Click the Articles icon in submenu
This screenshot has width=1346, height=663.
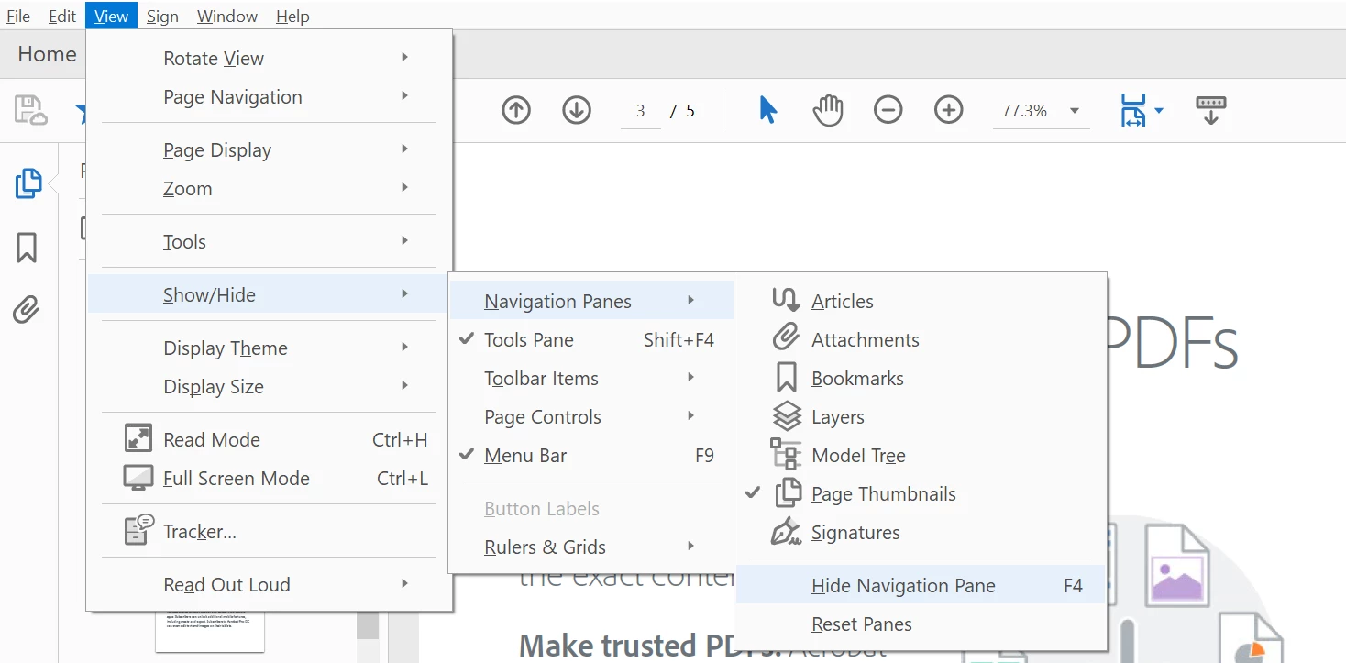click(x=787, y=301)
